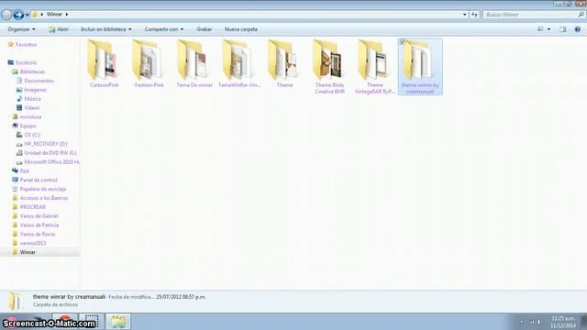Toggle the preview pane
This screenshot has width=587, height=330.
click(563, 29)
